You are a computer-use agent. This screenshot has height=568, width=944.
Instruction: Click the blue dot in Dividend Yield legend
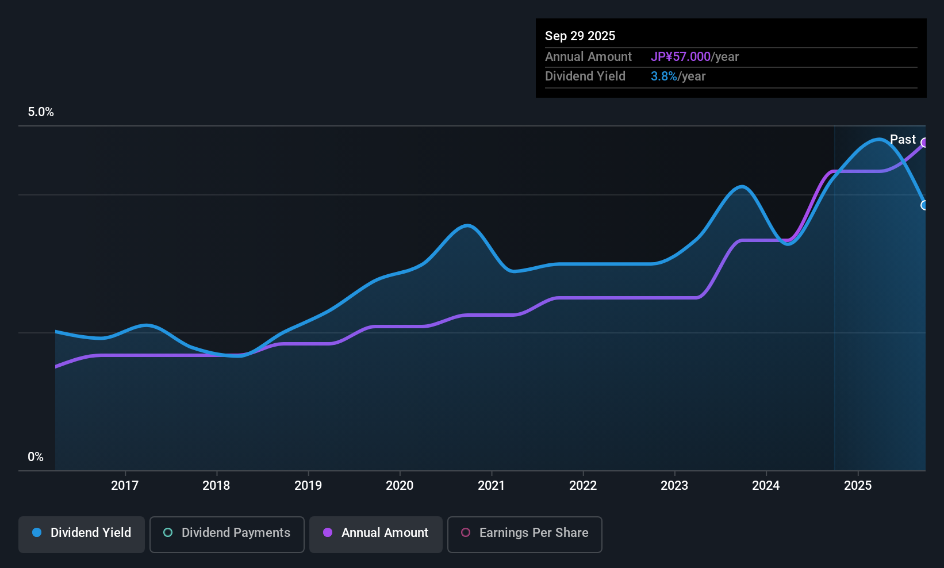(37, 532)
